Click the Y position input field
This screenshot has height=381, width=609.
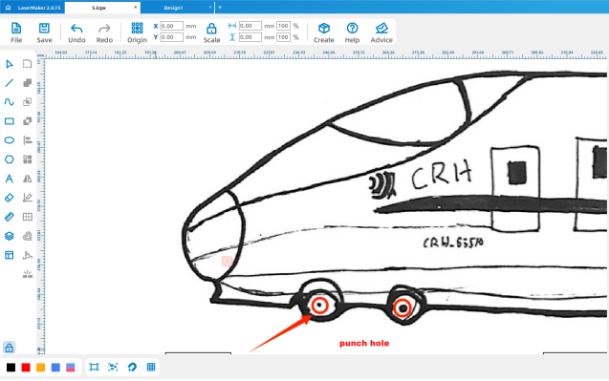pyautogui.click(x=171, y=37)
